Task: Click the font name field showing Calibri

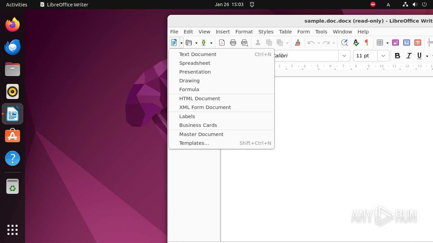Action: coord(306,56)
